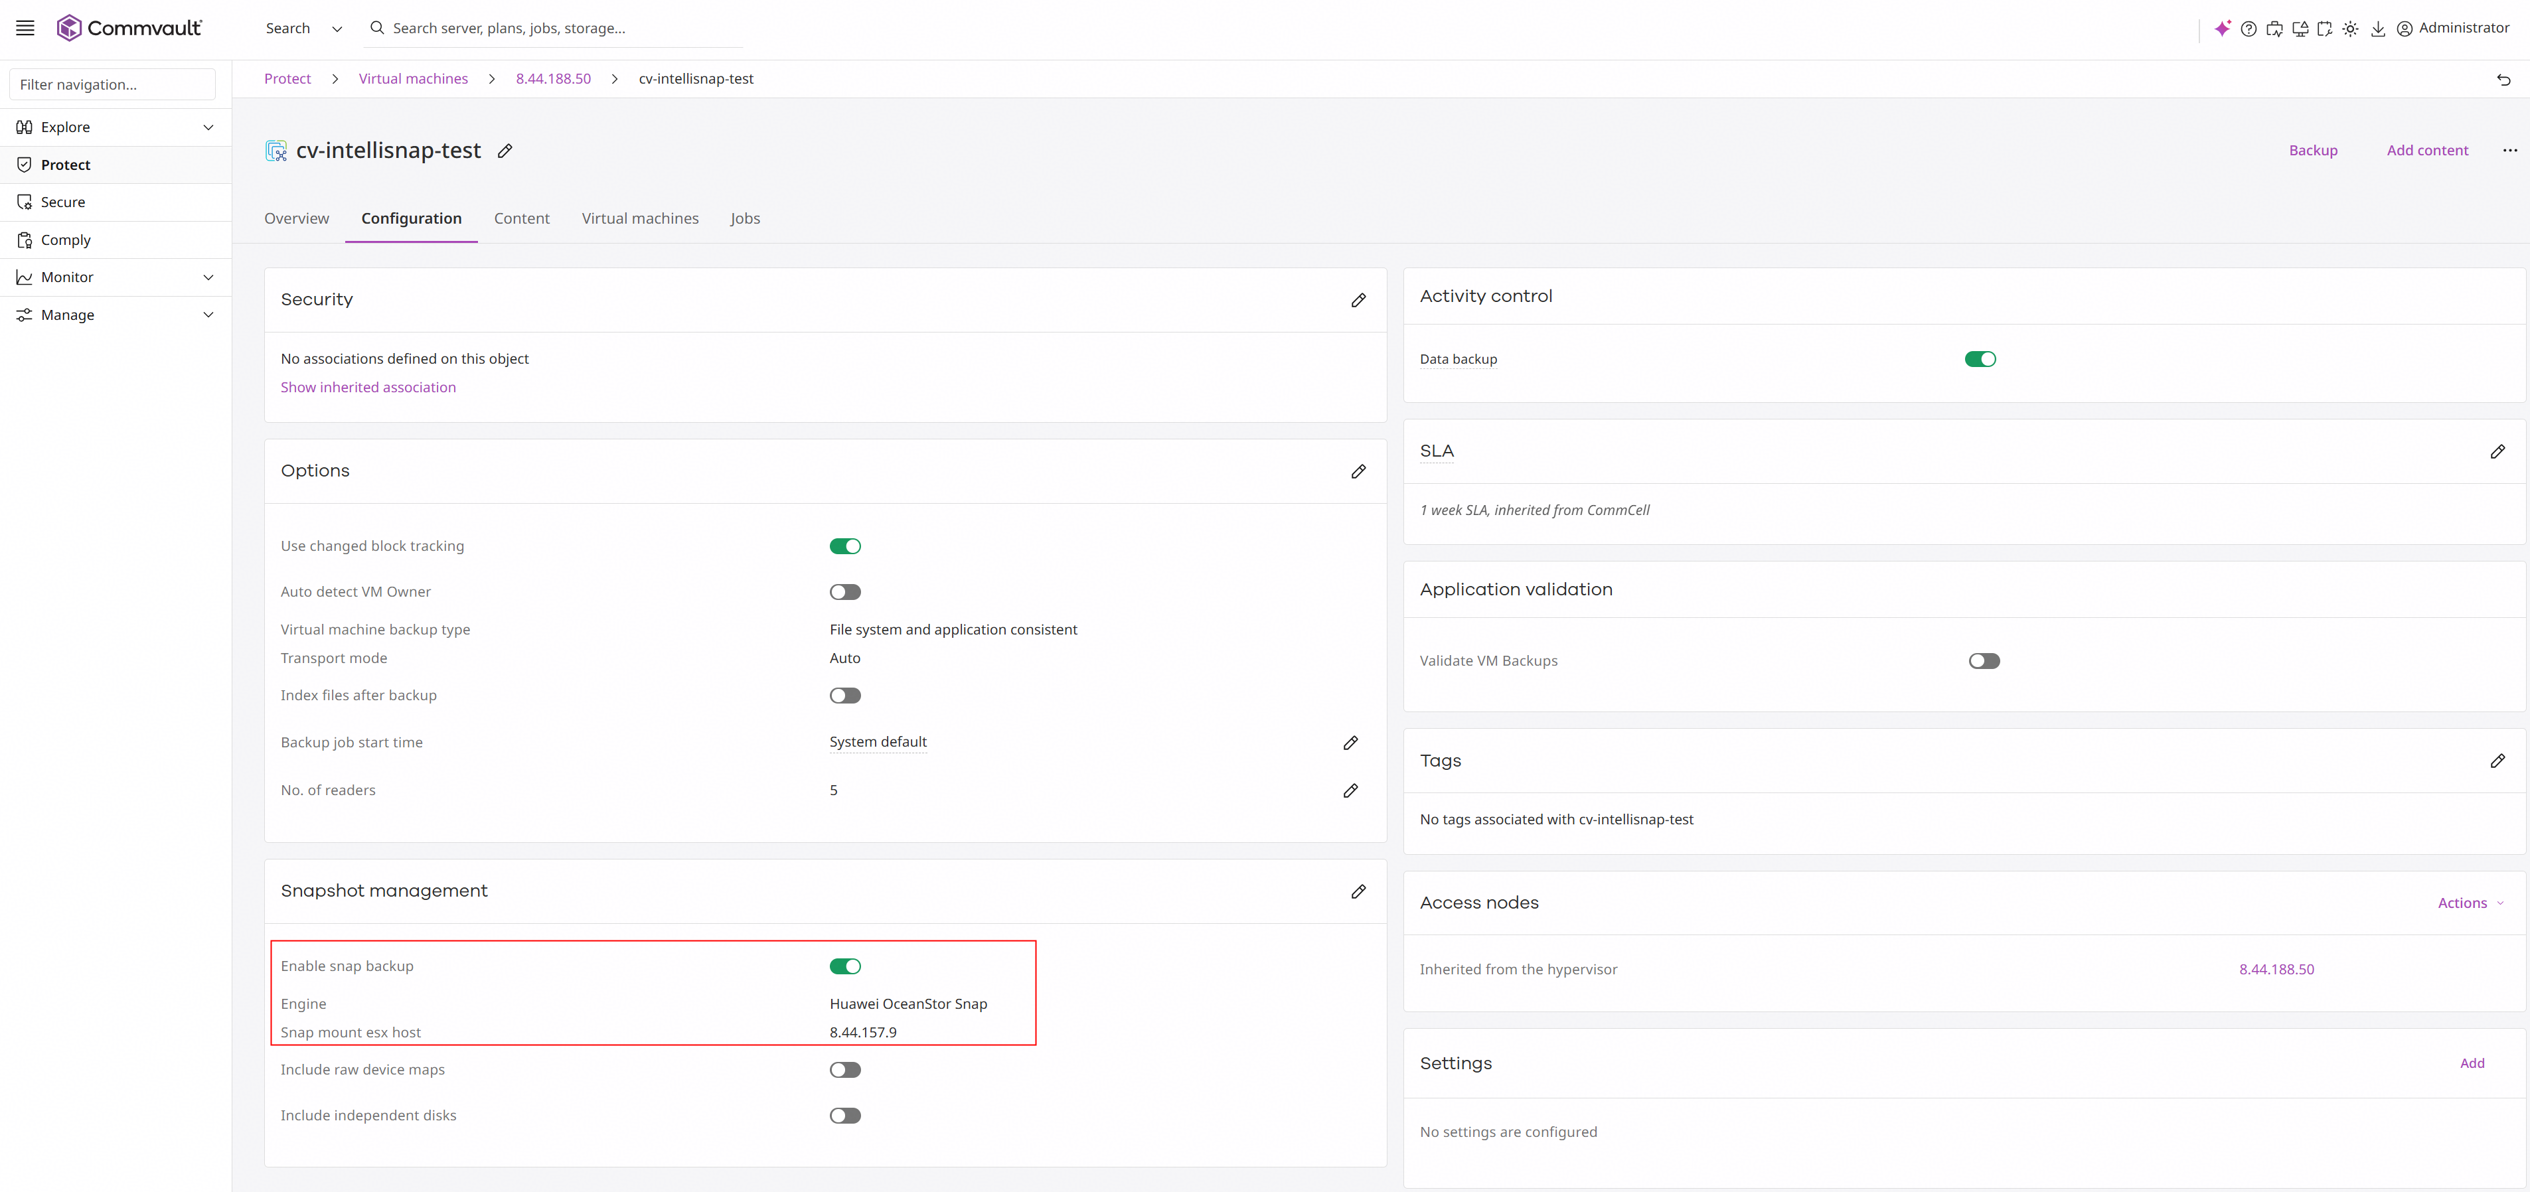Screen dimensions: 2530x1192
Task: Click the download icon in header
Action: [2378, 29]
